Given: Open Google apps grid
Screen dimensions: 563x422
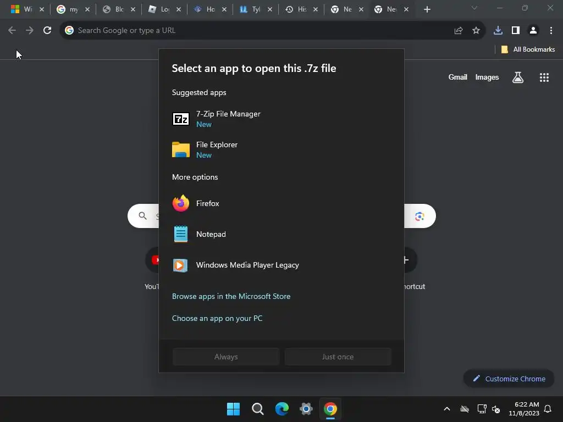Looking at the screenshot, I should point(544,77).
